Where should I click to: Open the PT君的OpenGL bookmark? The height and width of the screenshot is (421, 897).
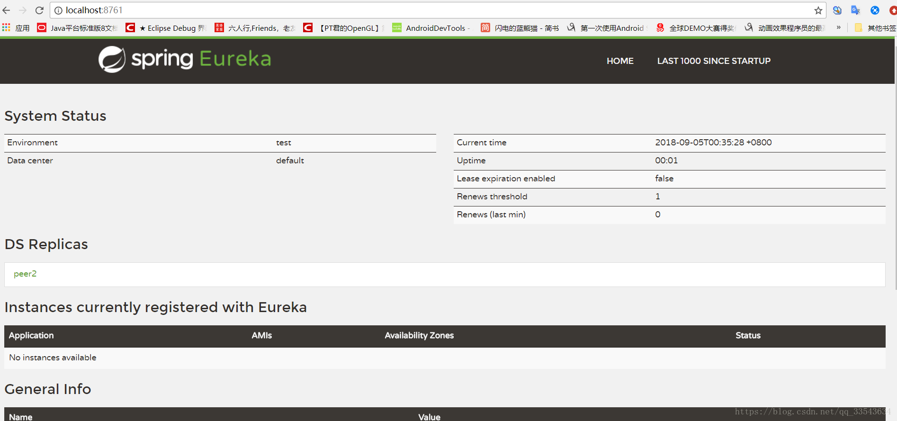[x=344, y=28]
